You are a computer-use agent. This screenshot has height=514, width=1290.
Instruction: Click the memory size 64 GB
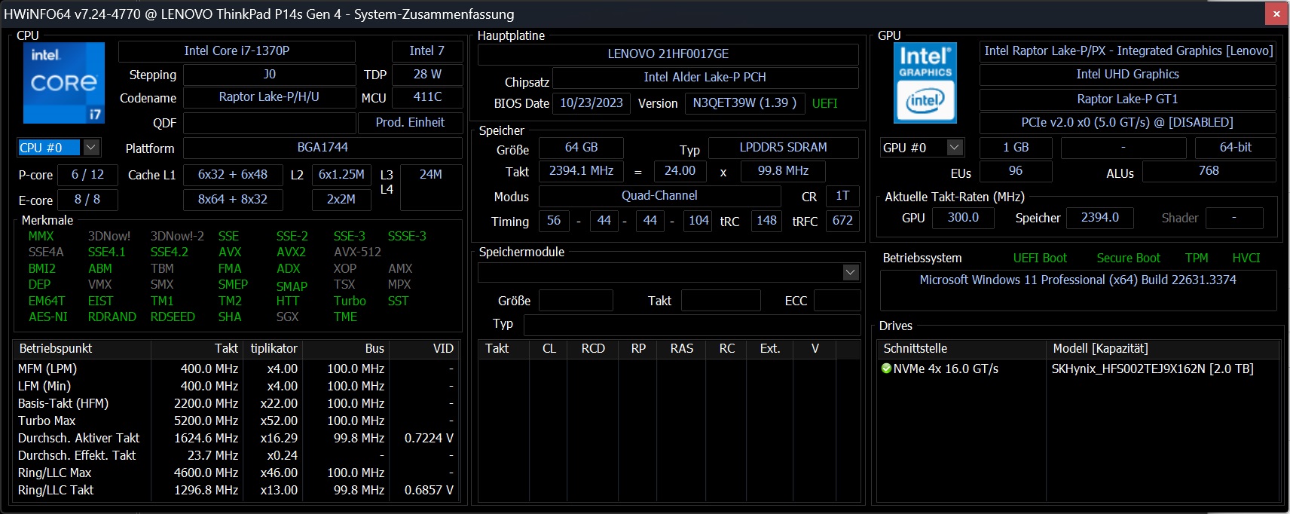coord(581,148)
